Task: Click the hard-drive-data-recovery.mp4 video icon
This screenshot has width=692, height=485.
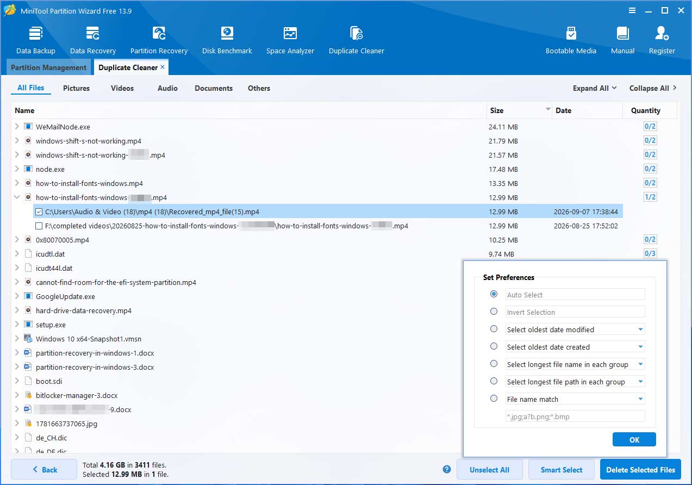Action: [28, 310]
